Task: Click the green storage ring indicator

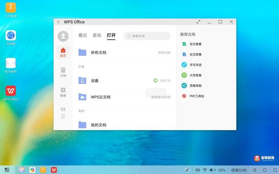Action: point(155,80)
